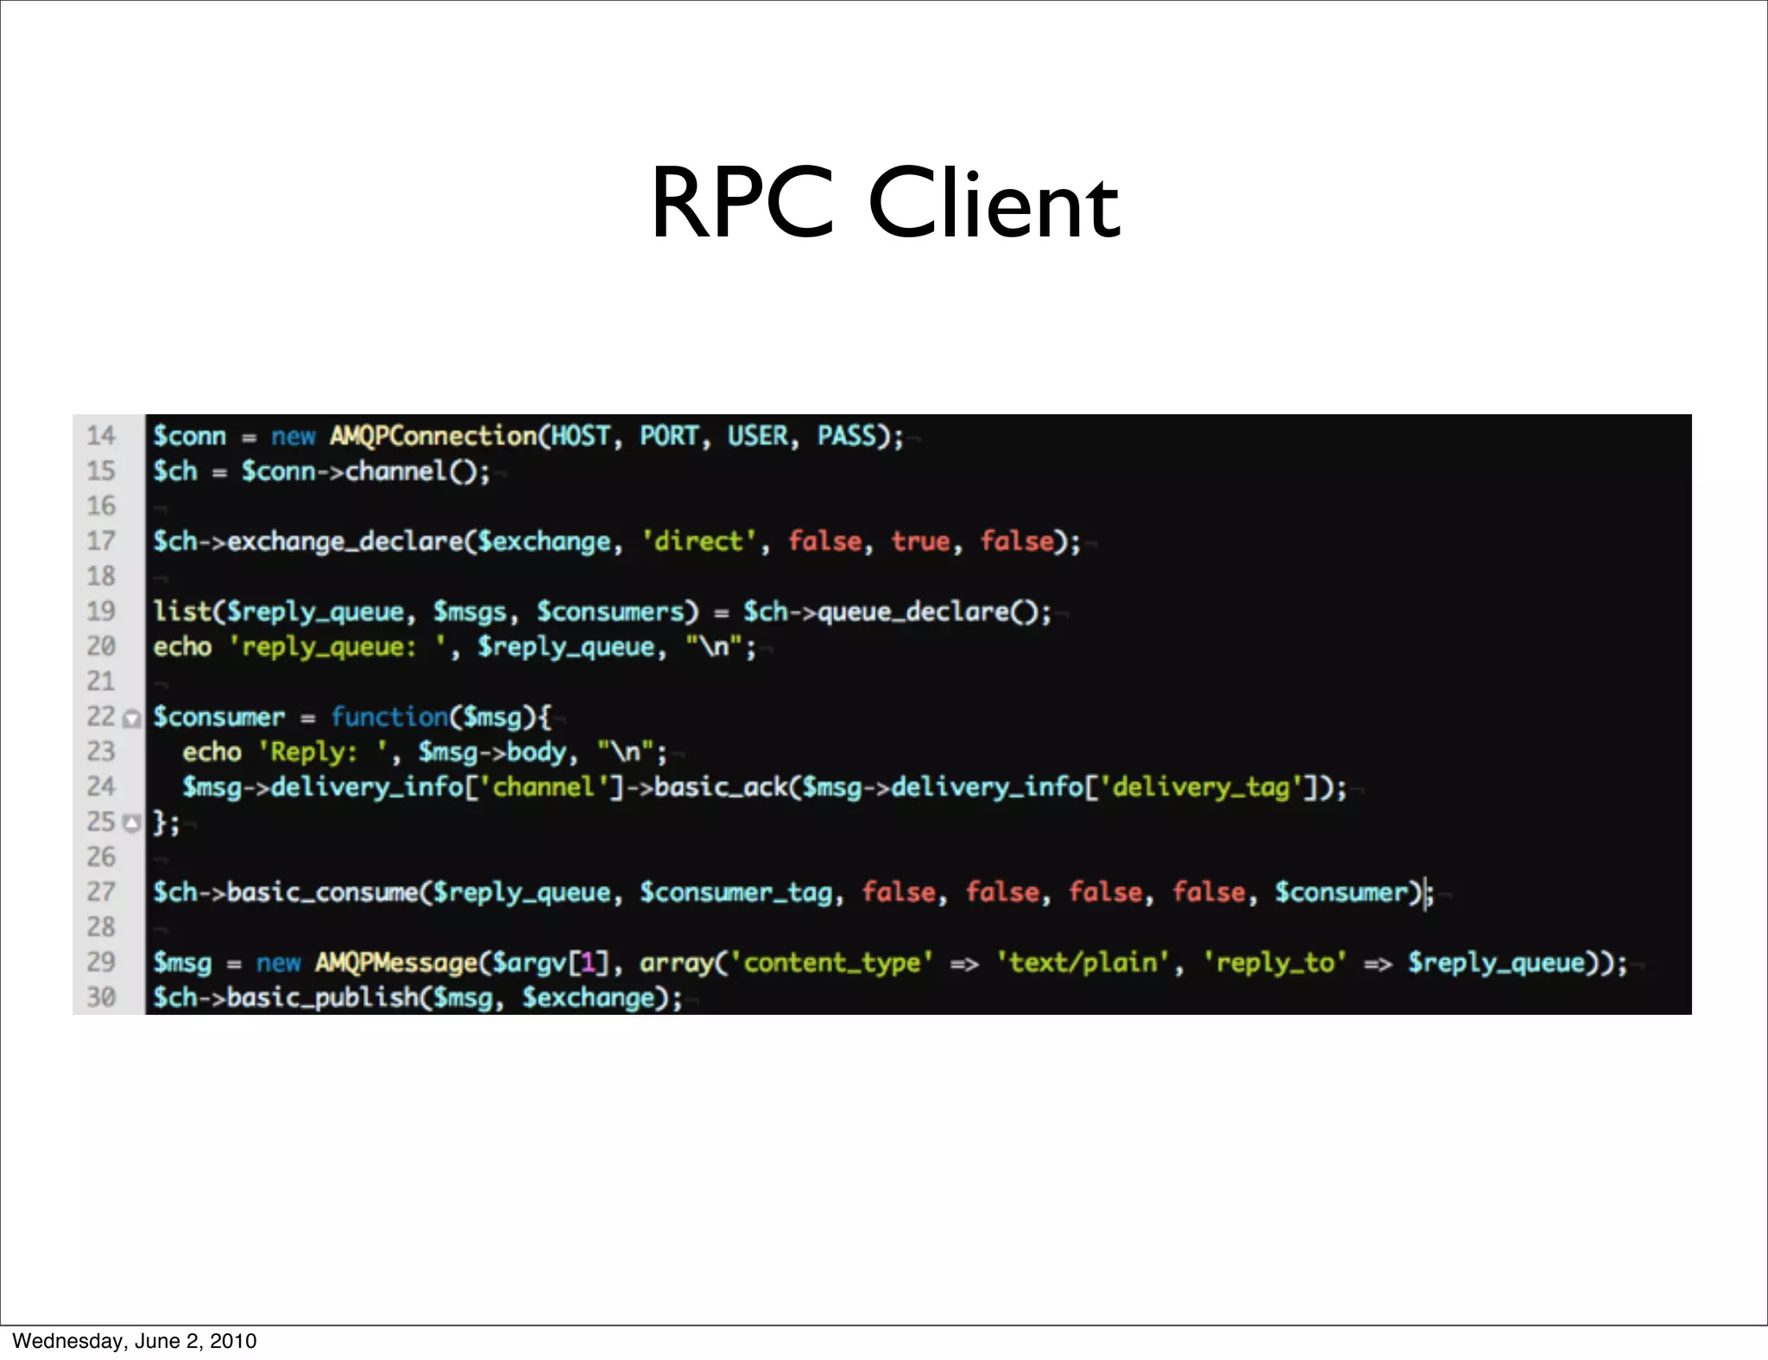1768x1360 pixels.
Task: Click 'queue_declare()' on line 19
Action: 928,612
